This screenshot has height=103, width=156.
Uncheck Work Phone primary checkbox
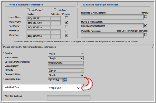click(66, 22)
